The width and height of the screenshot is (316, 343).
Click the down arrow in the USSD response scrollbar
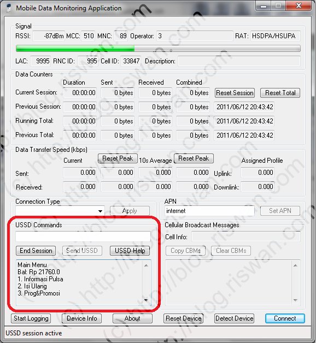(146, 300)
